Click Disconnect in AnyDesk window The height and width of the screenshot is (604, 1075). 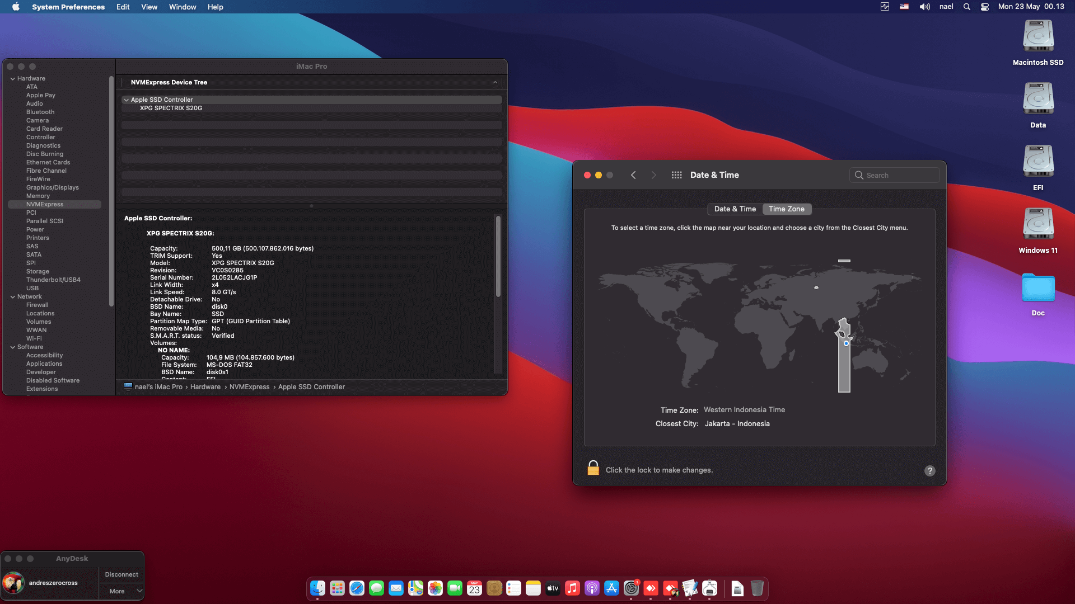121,574
